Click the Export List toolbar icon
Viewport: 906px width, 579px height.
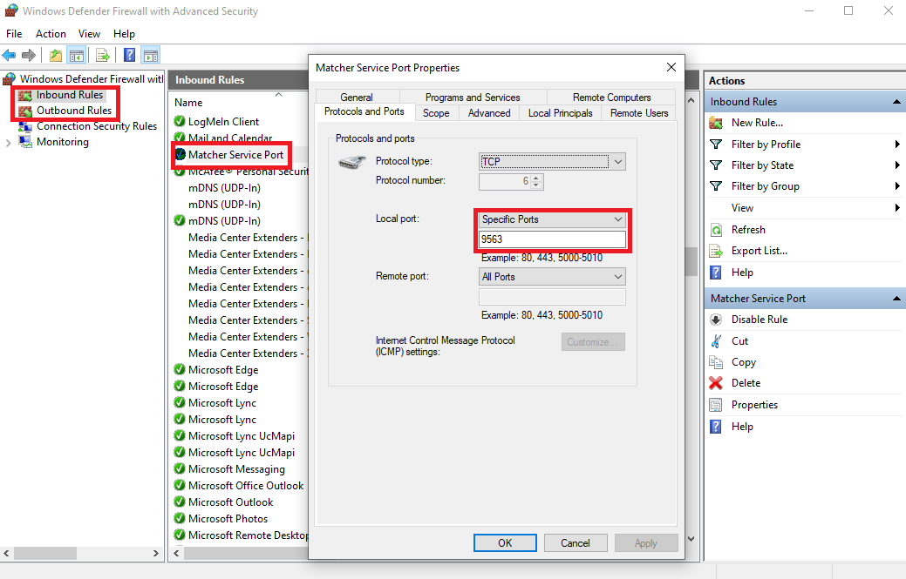click(x=102, y=56)
